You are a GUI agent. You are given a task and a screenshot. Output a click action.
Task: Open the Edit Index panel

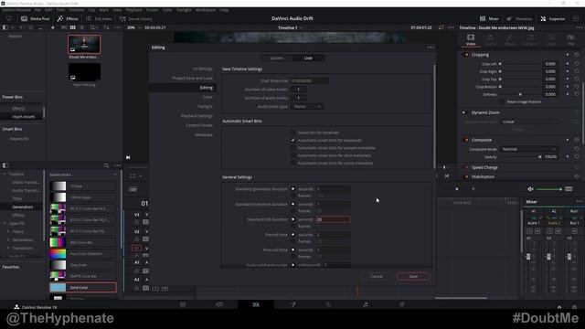(x=99, y=18)
